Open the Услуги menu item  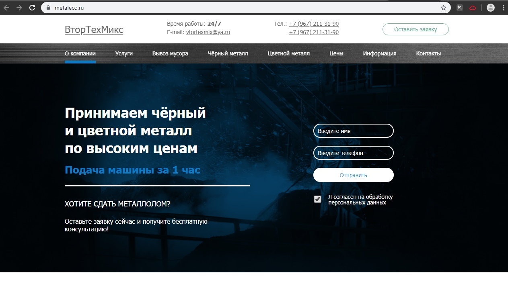point(124,53)
